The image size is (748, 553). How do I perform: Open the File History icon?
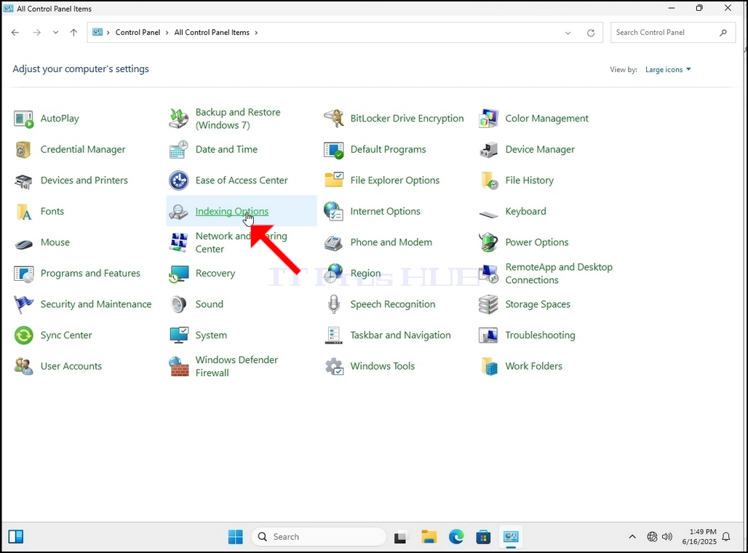click(x=488, y=181)
